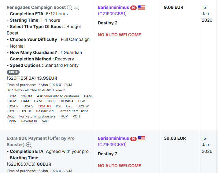Click the Revolut BI tag
Image resolution: width=218 pixels, height=173 pixels.
29,121
